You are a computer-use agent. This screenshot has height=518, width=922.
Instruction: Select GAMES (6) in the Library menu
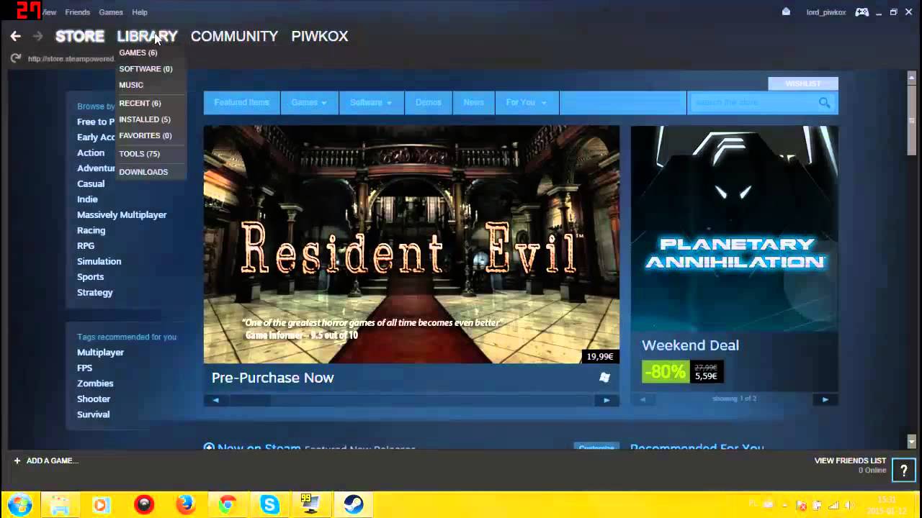click(138, 53)
